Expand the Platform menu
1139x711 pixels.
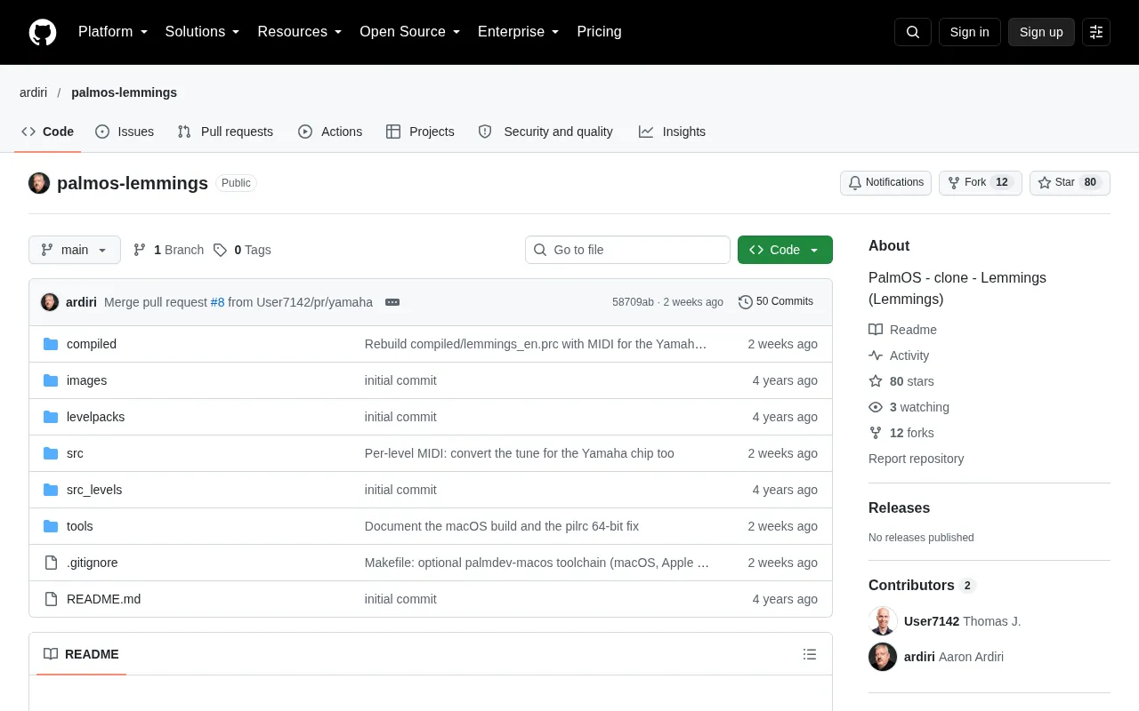pos(113,32)
